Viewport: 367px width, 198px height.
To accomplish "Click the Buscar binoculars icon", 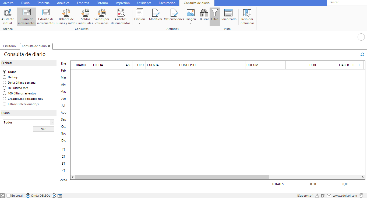I will tap(204, 13).
